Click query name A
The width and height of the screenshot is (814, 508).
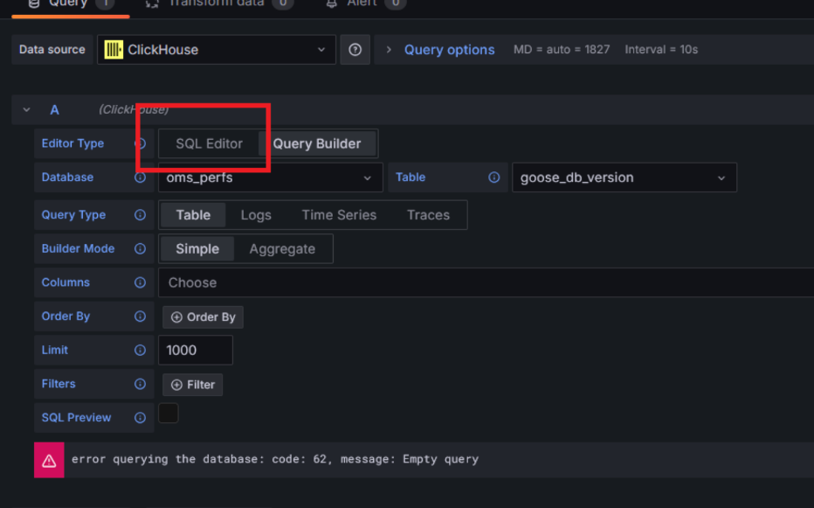[54, 109]
